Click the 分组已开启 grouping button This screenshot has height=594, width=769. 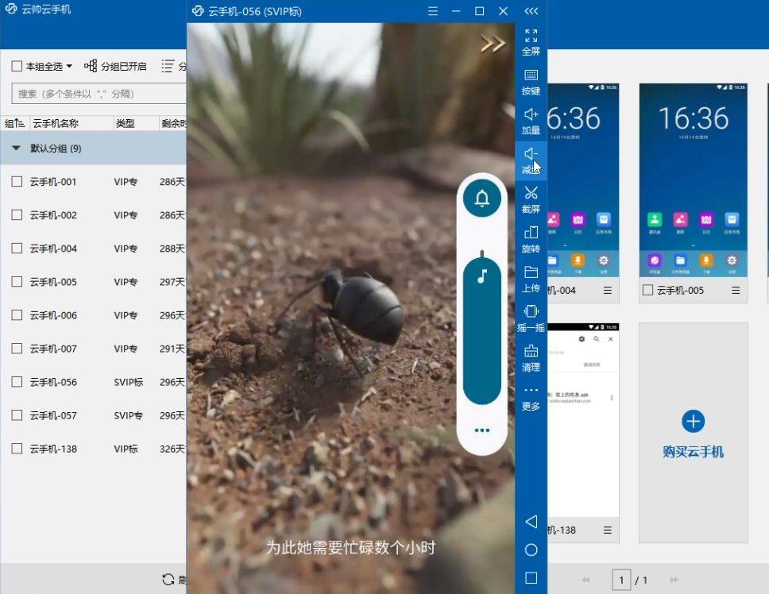[115, 66]
